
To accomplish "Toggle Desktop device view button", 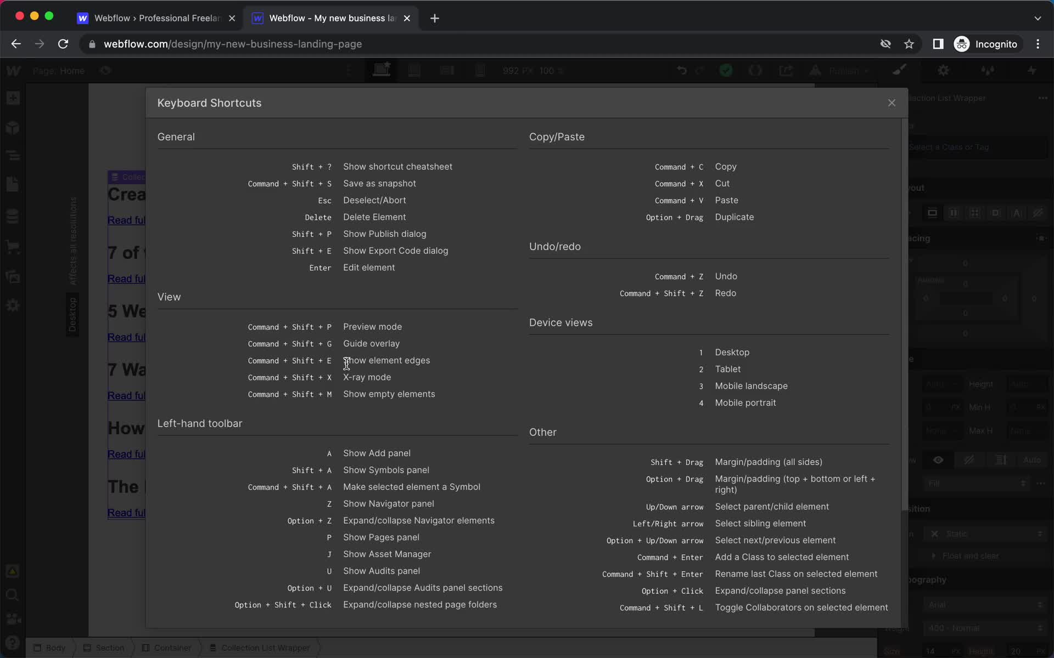I will click(383, 71).
